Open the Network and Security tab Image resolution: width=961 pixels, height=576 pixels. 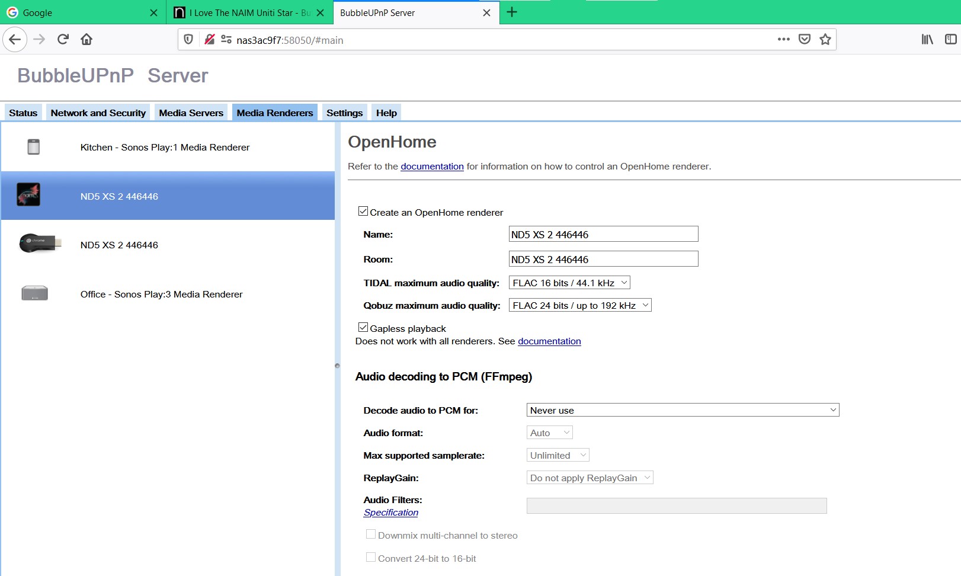click(98, 113)
